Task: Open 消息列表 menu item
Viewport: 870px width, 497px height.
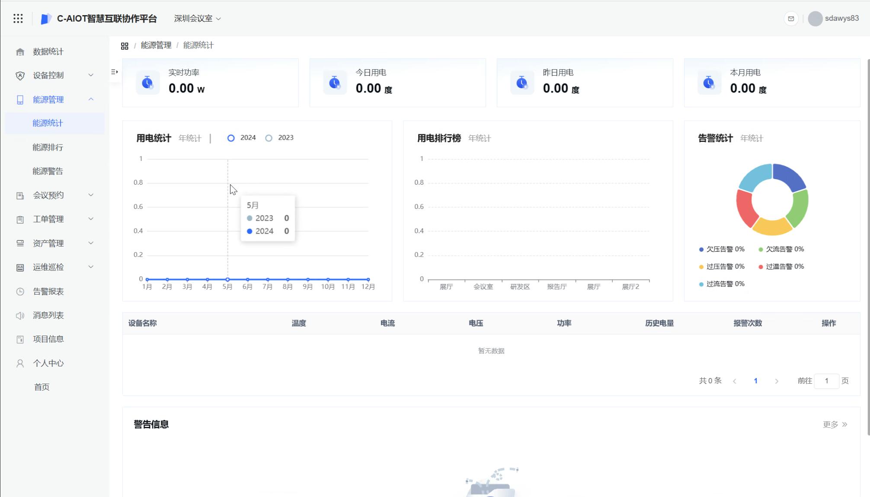Action: pos(54,315)
